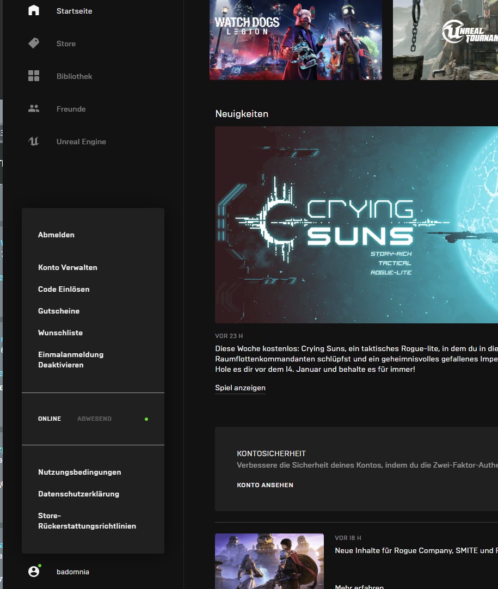The height and width of the screenshot is (589, 498).
Task: Open Store-Rückerstattungsrichtlinien link
Action: coord(87,520)
